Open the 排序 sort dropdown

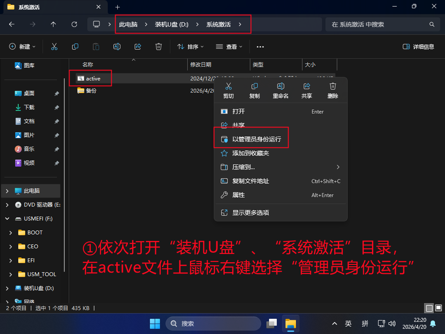coord(190,47)
